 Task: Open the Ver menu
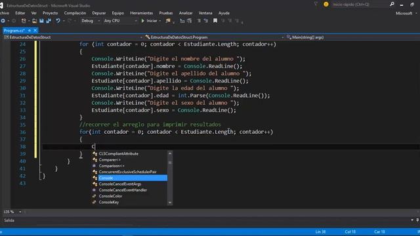pos(33,13)
